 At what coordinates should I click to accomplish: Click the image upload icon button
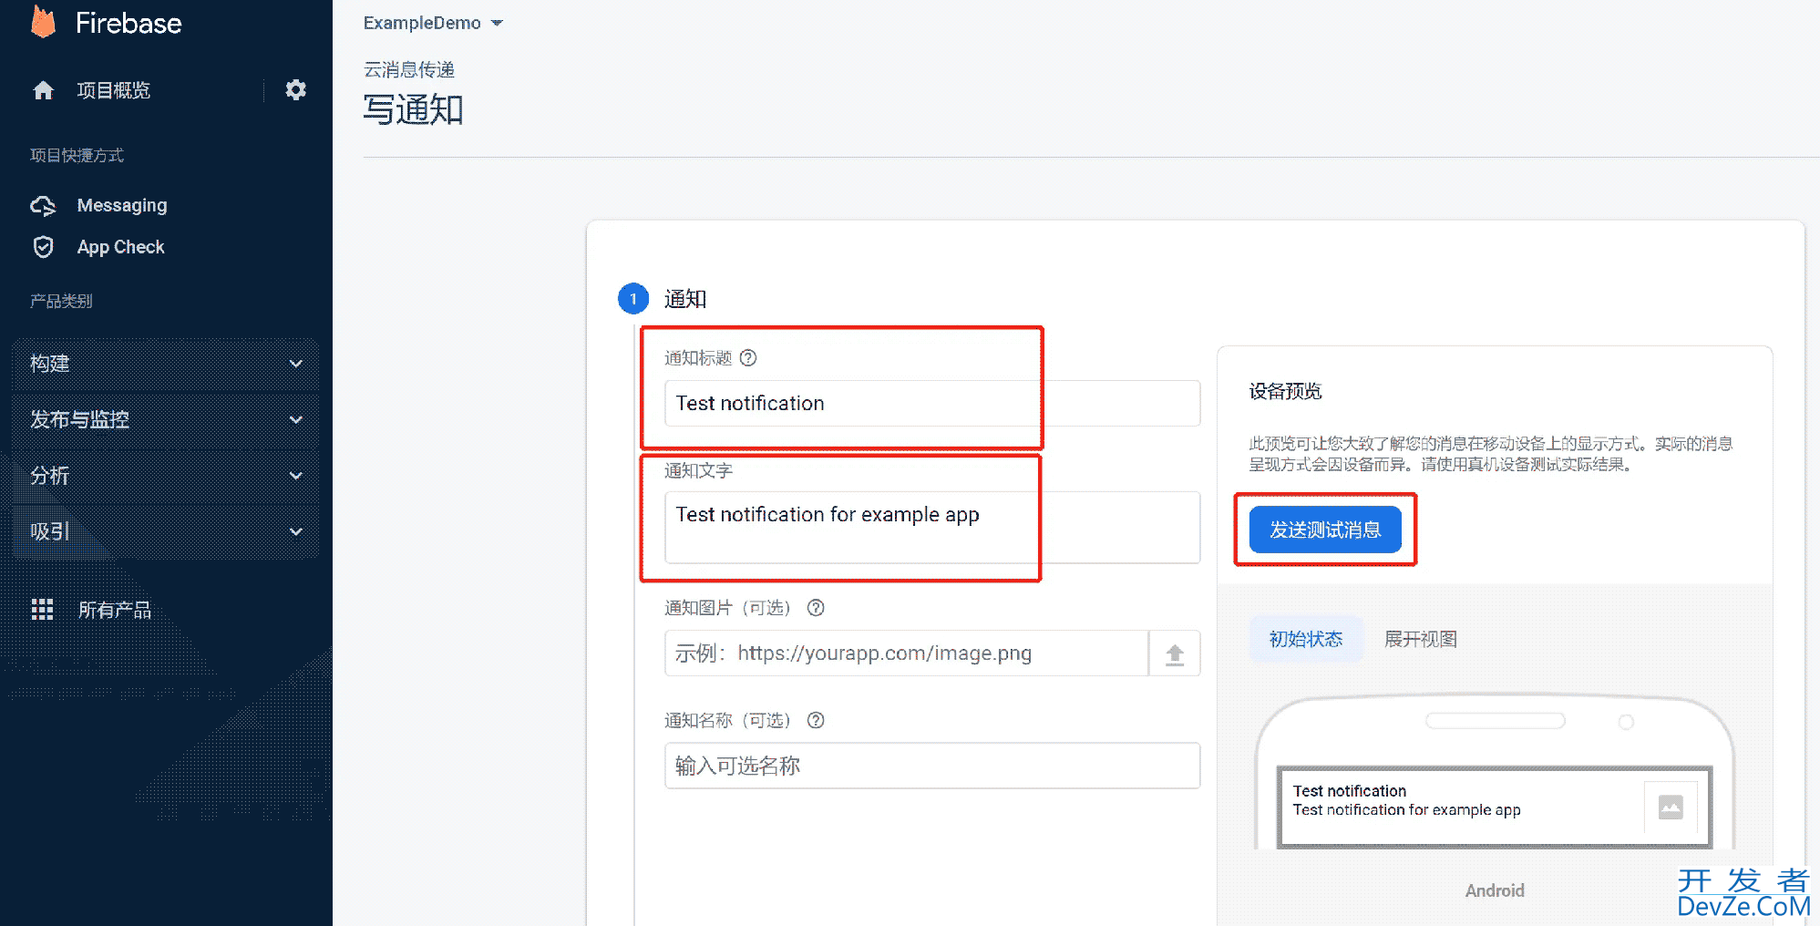(1175, 653)
